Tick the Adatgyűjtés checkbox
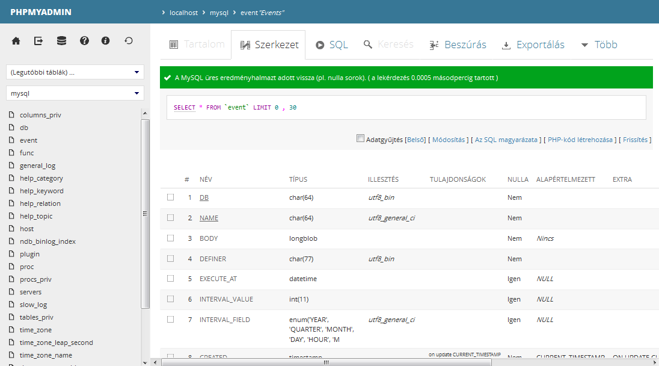Image resolution: width=659 pixels, height=366 pixels. coord(360,138)
